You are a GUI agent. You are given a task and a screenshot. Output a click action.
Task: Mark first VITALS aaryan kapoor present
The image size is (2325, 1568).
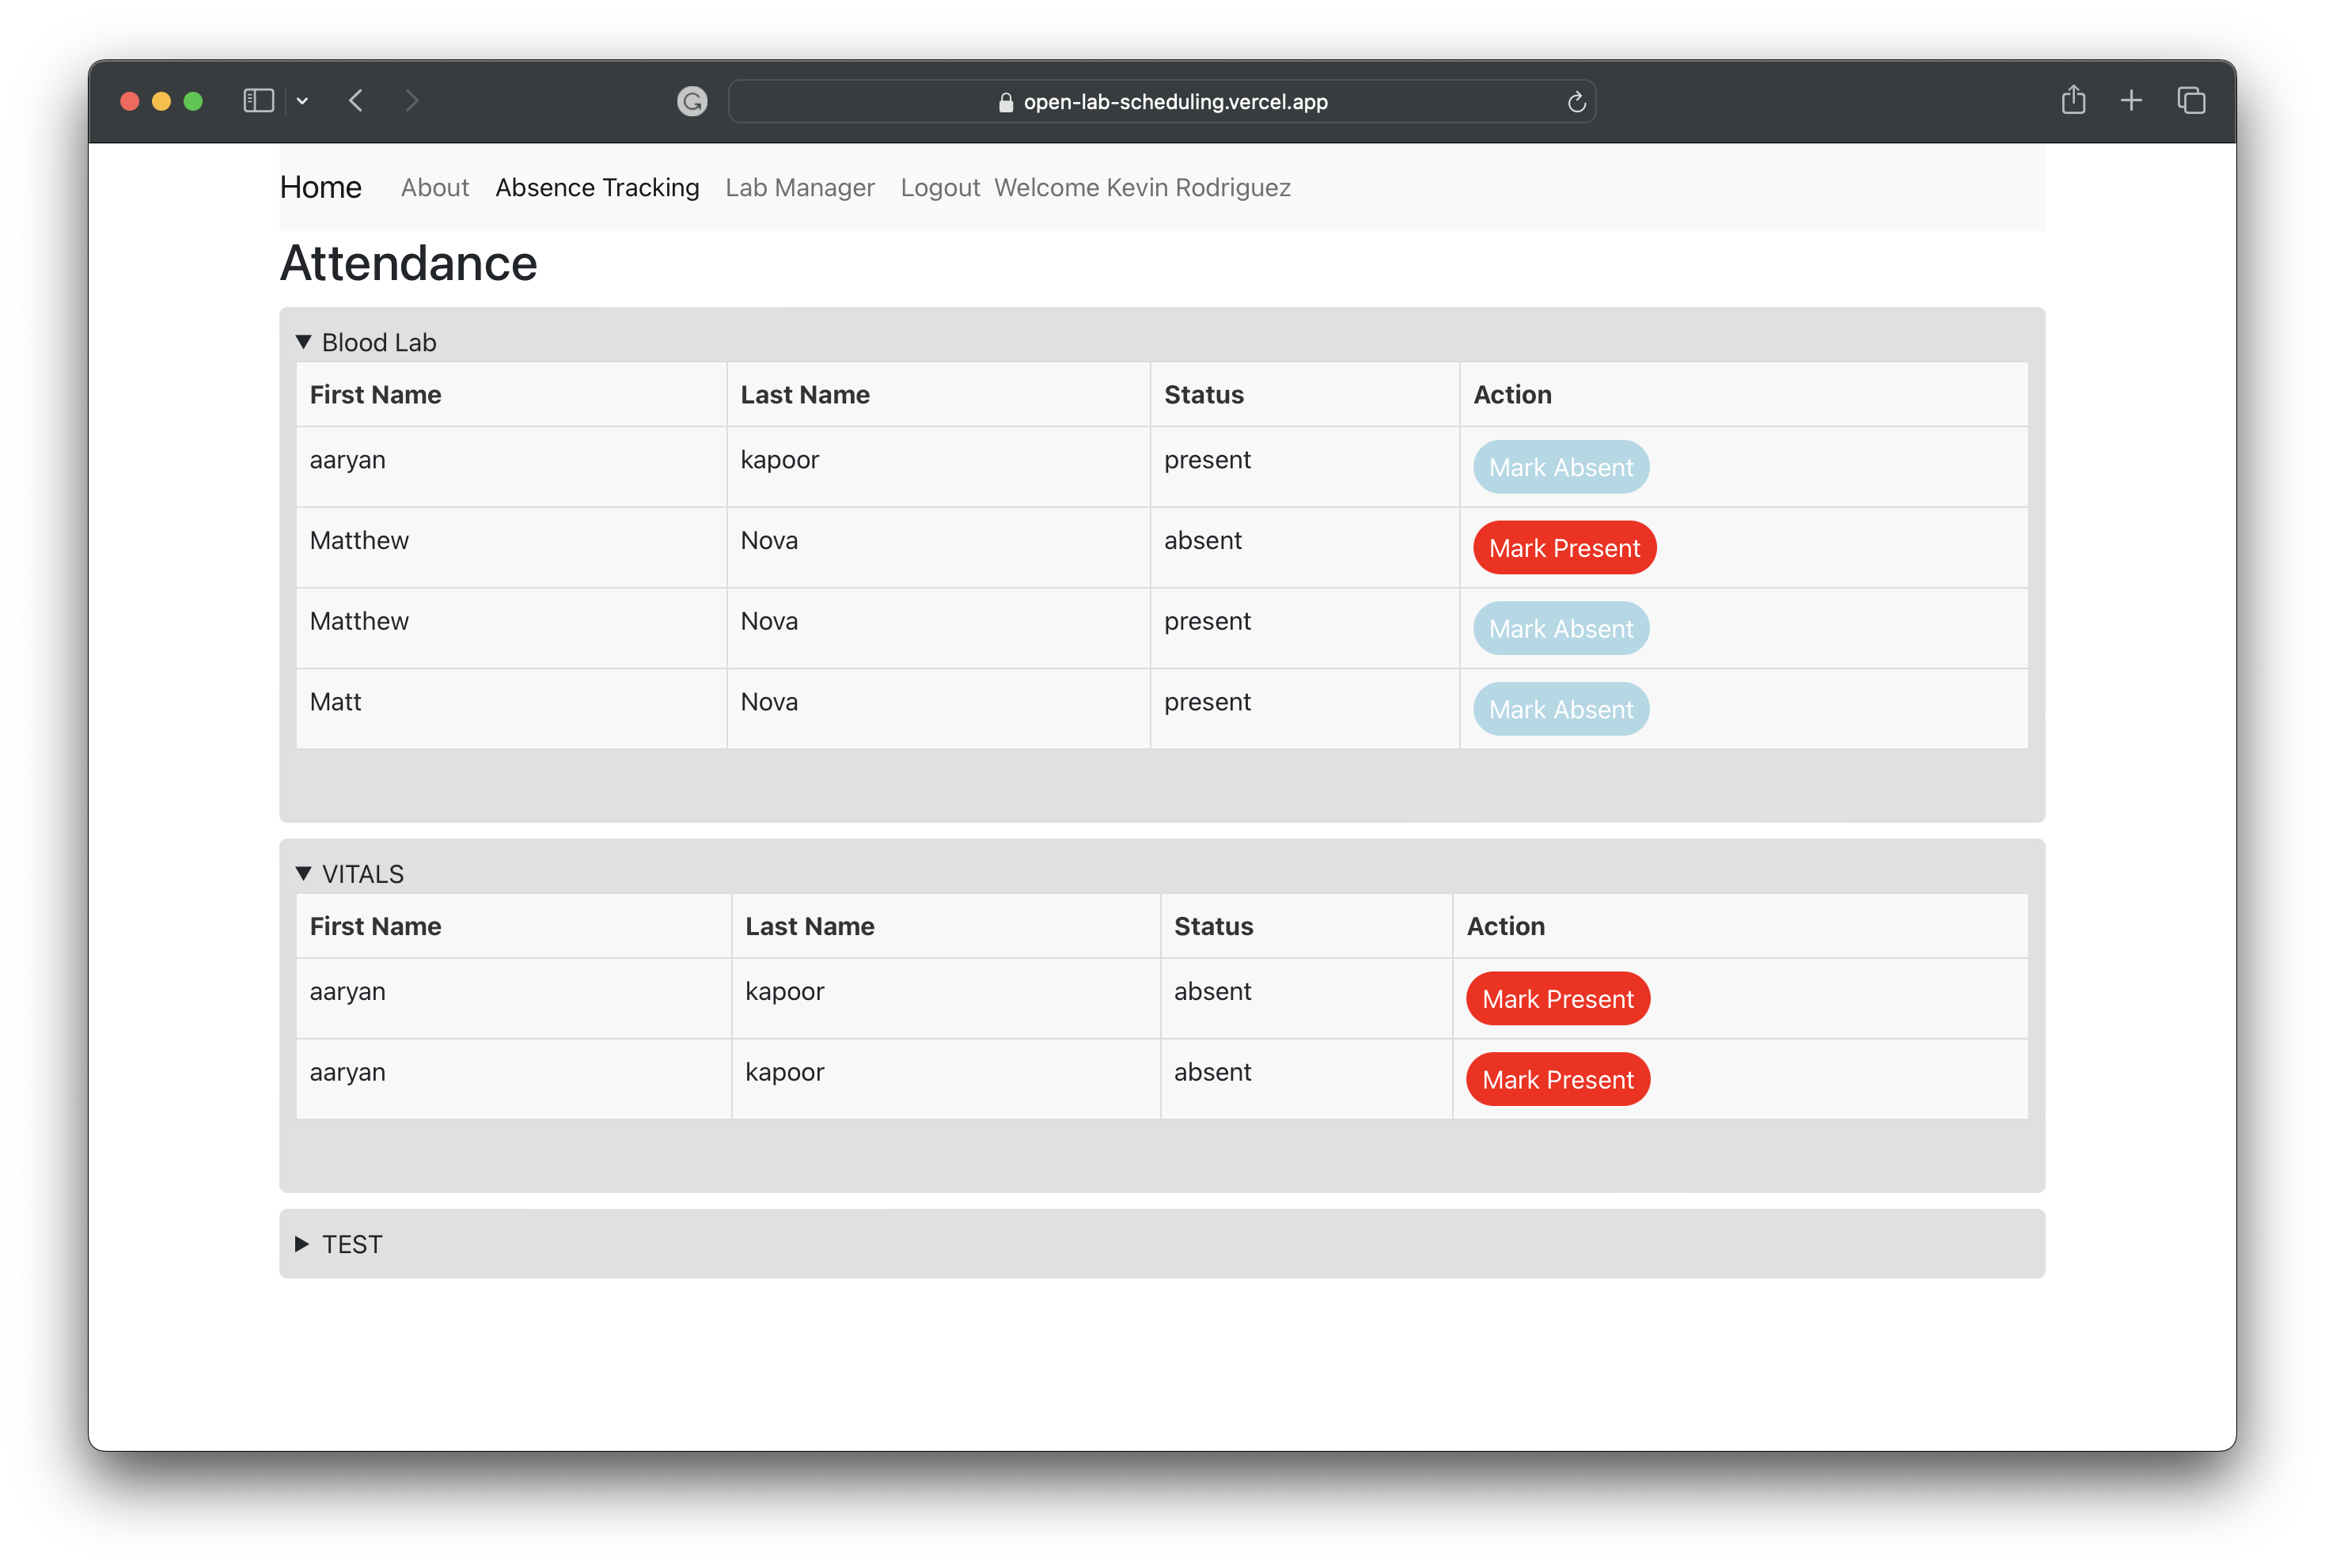1557,999
